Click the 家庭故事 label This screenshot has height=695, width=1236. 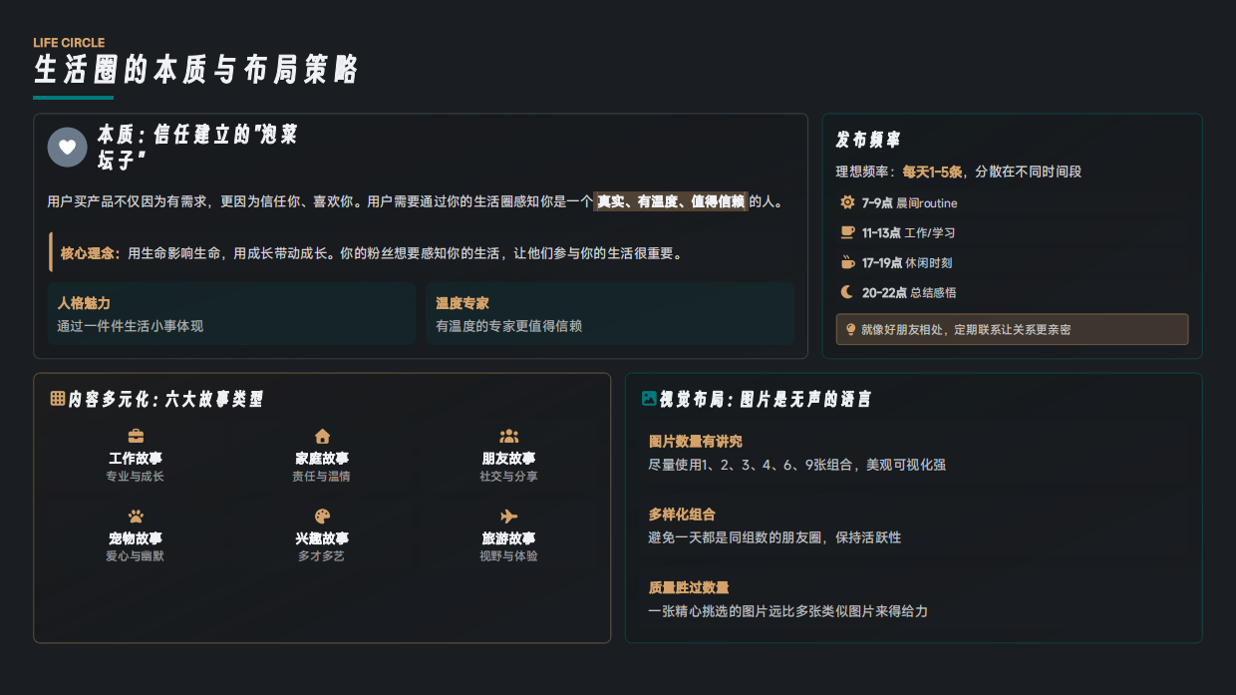(x=322, y=459)
